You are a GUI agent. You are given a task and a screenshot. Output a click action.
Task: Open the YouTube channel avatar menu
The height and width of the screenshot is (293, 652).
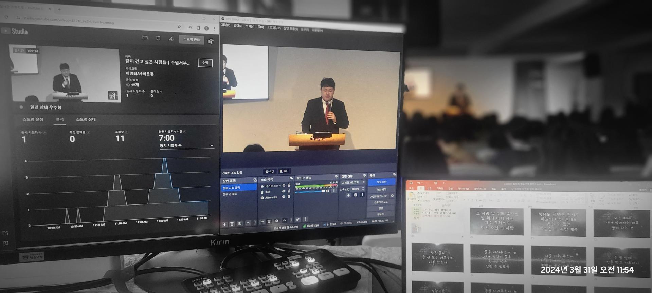click(211, 41)
